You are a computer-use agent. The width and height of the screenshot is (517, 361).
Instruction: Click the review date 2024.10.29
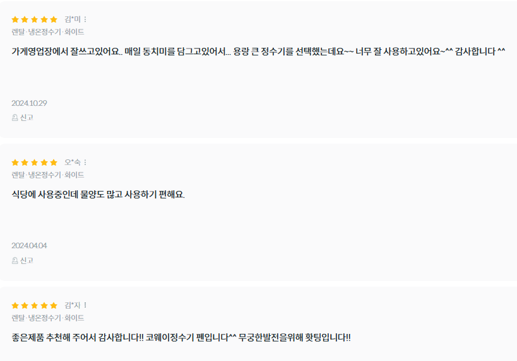coord(29,103)
